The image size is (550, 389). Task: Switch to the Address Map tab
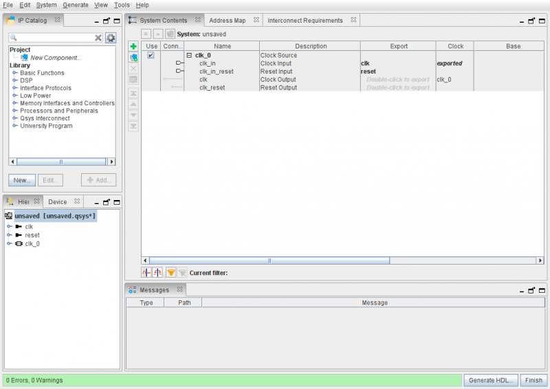(227, 21)
